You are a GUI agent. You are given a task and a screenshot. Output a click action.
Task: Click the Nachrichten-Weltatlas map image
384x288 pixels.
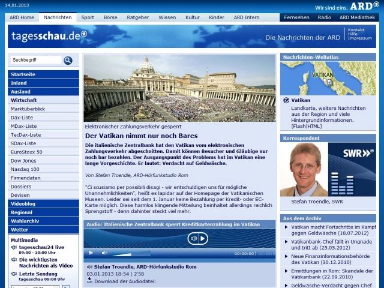(x=328, y=79)
